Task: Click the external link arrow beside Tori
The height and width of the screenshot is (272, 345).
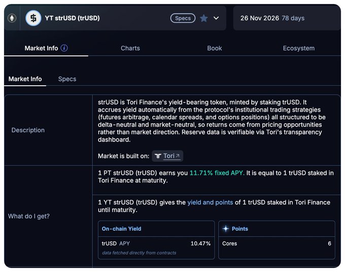Action: pos(178,156)
